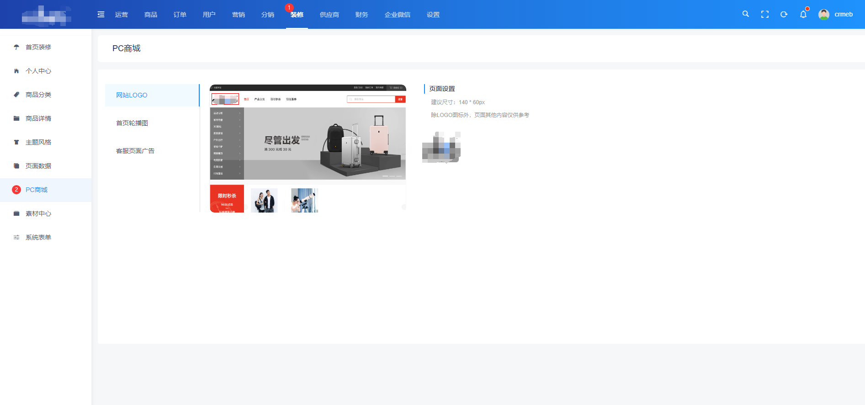Click the uploaded logo image under 页面设置
Screen dimensions: 865x405
click(x=441, y=148)
